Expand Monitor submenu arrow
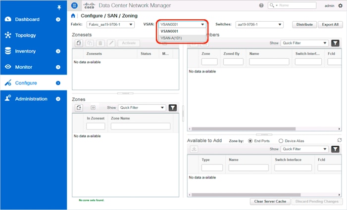The width and height of the screenshot is (347, 210). click(x=58, y=67)
